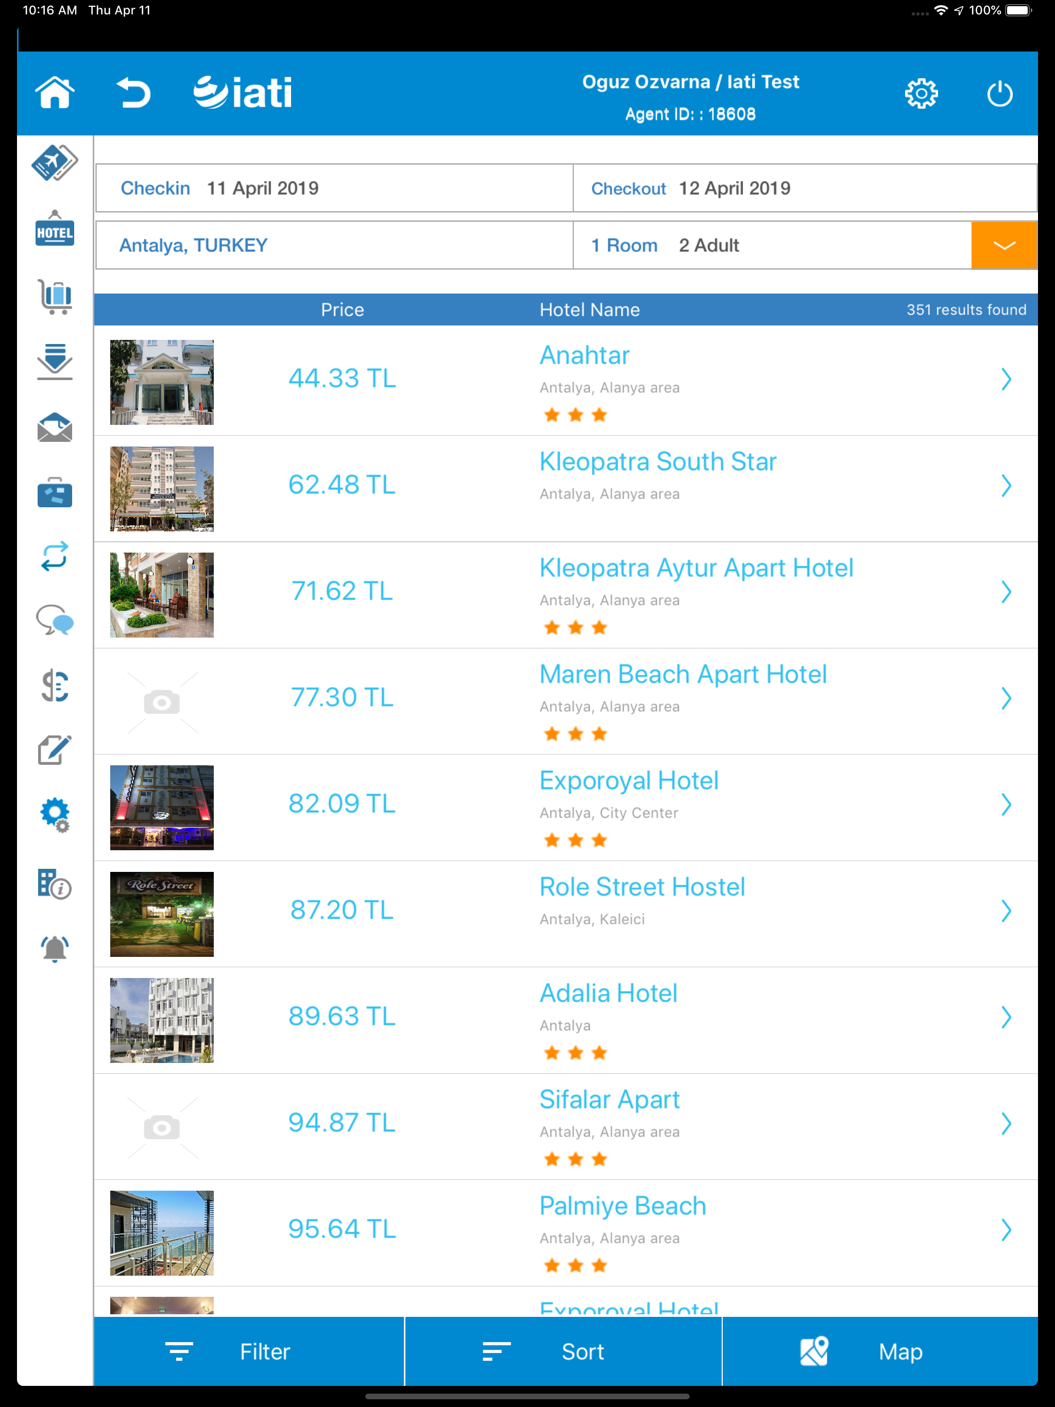Open the Filter options
Image resolution: width=1055 pixels, height=1407 pixels.
tap(249, 1351)
